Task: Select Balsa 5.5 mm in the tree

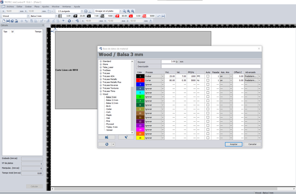Action: pos(112,103)
